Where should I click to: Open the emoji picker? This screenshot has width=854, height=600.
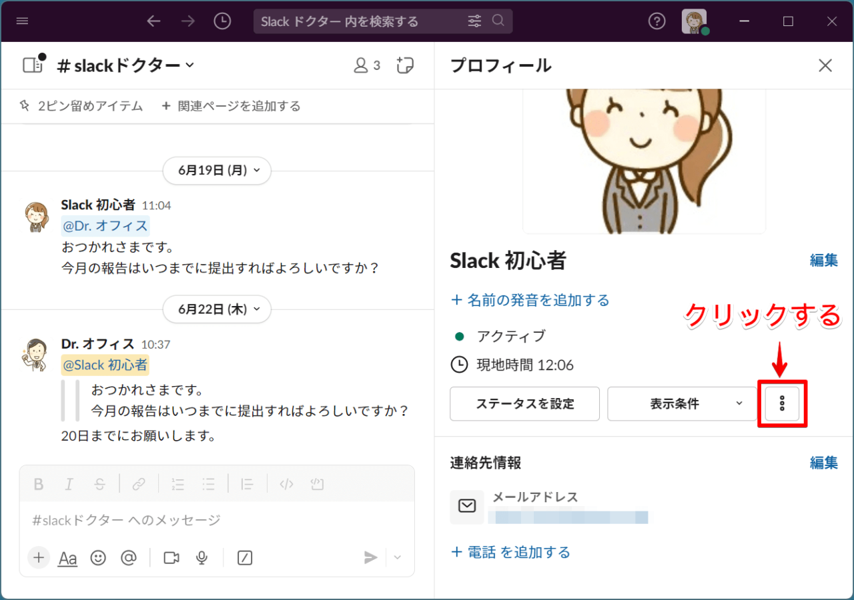[x=98, y=557]
